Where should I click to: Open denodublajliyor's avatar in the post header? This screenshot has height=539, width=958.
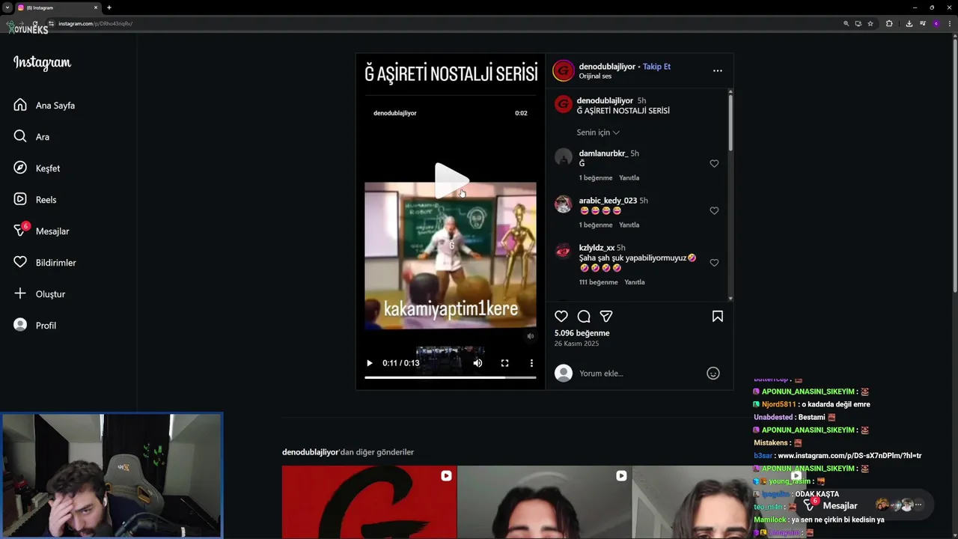(563, 70)
